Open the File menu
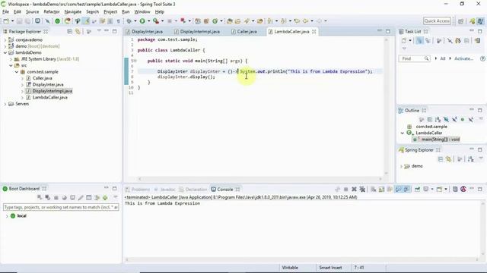The image size is (487, 273). point(5,12)
